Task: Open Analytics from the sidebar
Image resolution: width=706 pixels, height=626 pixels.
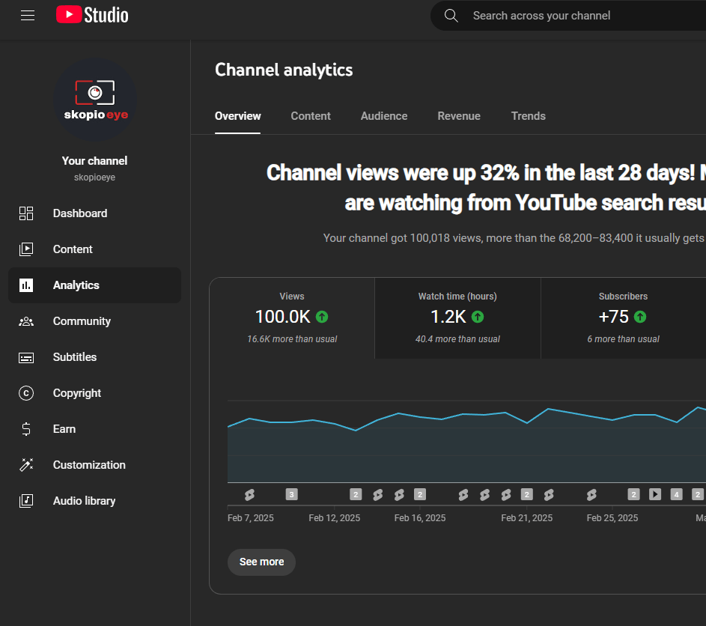Action: pyautogui.click(x=76, y=285)
